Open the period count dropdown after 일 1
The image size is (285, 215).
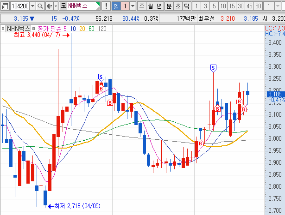point(133,6)
